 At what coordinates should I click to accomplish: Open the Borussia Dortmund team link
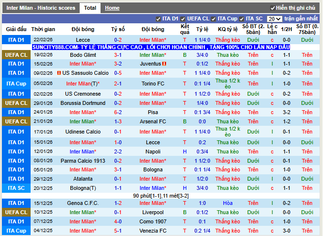coord(83,103)
